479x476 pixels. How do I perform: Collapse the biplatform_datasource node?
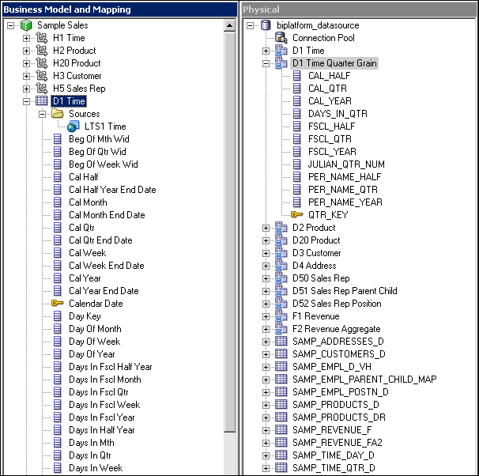pos(250,25)
